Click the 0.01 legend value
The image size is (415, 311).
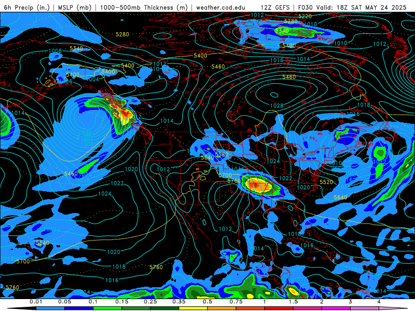tap(36, 302)
